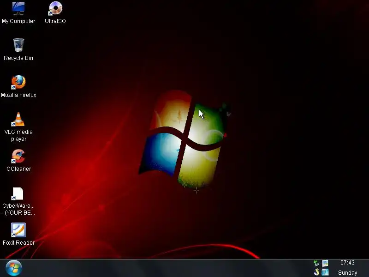
Task: Click the green-arrow Safely Remove Hardware tray icon
Action: pos(316,263)
